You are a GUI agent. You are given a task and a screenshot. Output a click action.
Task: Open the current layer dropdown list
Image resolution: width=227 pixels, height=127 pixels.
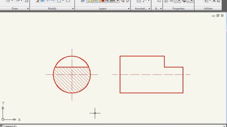pos(118,1)
